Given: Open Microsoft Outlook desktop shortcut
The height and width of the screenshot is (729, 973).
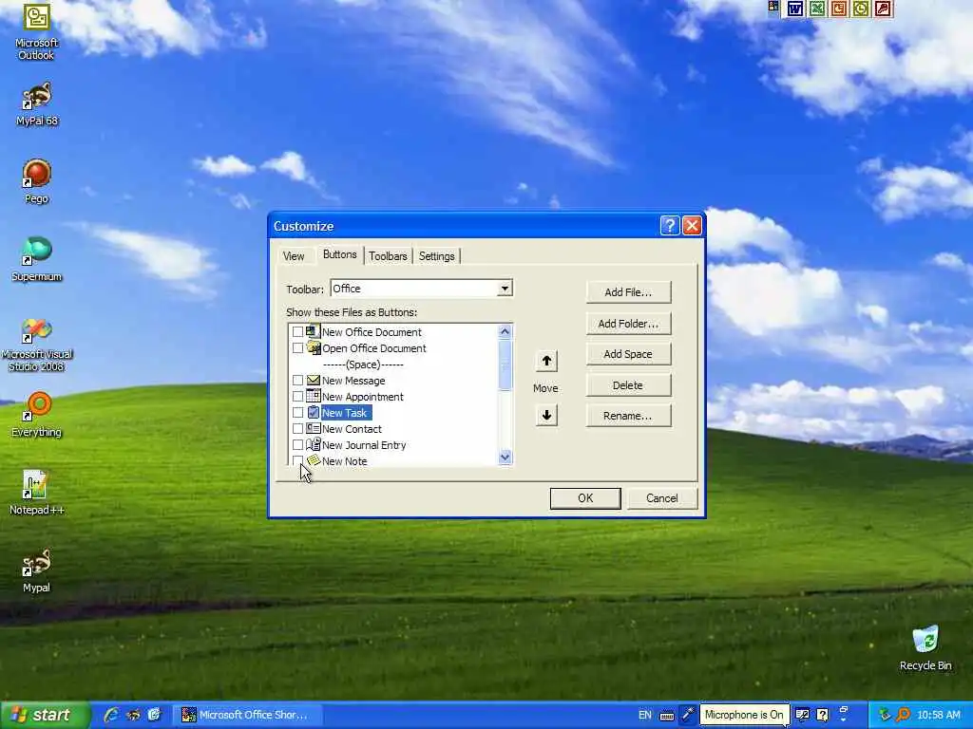Looking at the screenshot, I should coord(37,31).
